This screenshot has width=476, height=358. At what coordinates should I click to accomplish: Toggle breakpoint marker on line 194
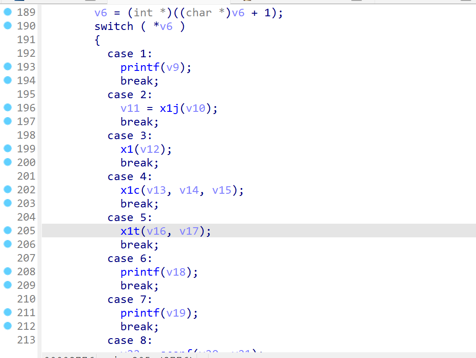click(x=7, y=81)
